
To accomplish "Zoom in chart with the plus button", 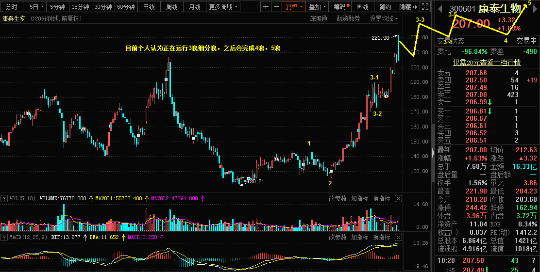I will pyautogui.click(x=266, y=6).
